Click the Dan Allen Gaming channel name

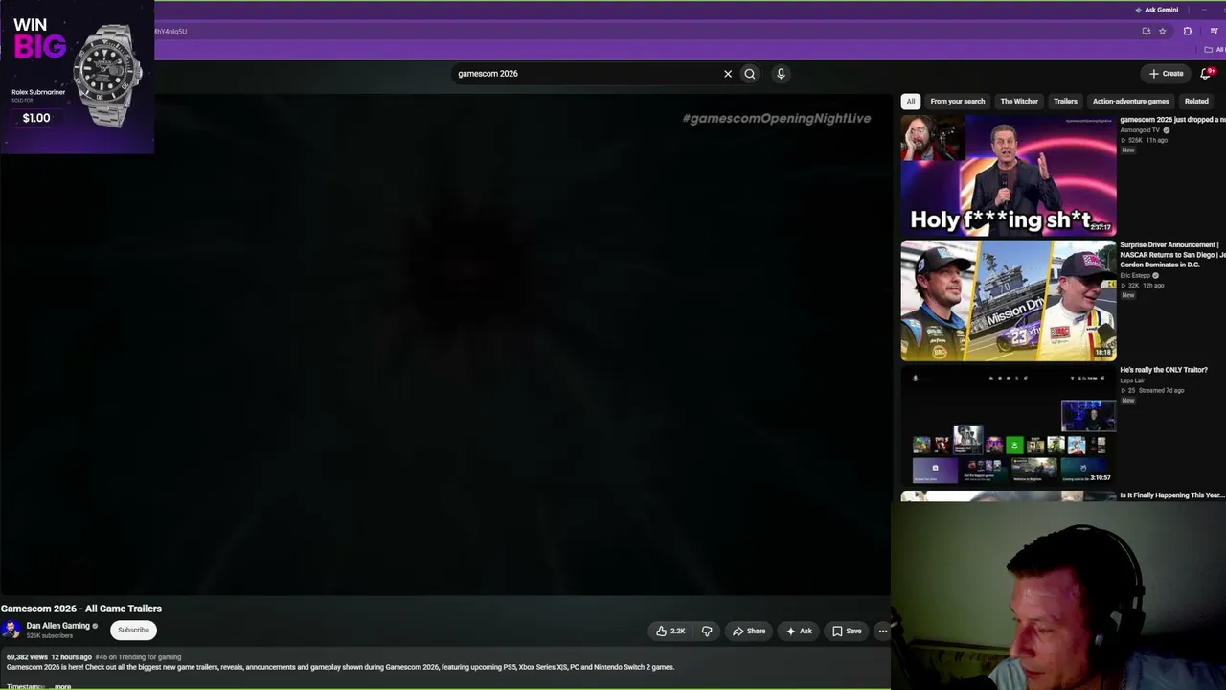pos(57,626)
